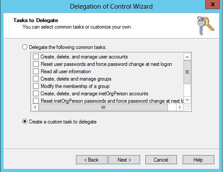Image resolution: width=223 pixels, height=172 pixels.
Task: Click the down arrow of the task list scrollbar
Action: pyautogui.click(x=187, y=100)
